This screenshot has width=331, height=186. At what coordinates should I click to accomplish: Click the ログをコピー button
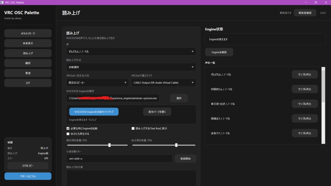[x=28, y=166]
